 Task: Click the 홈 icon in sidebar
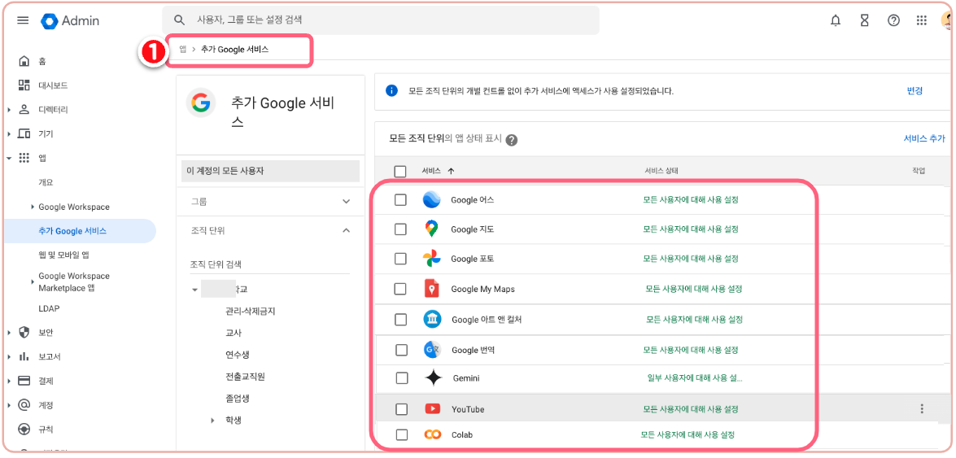click(x=24, y=61)
